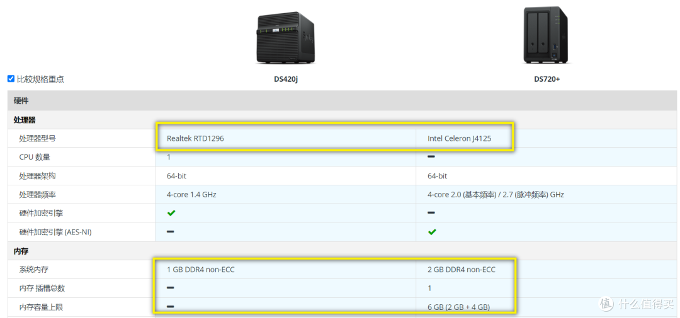
Task: Select the 6 GB (2 GB + 4 GB) cell
Action: 458,307
